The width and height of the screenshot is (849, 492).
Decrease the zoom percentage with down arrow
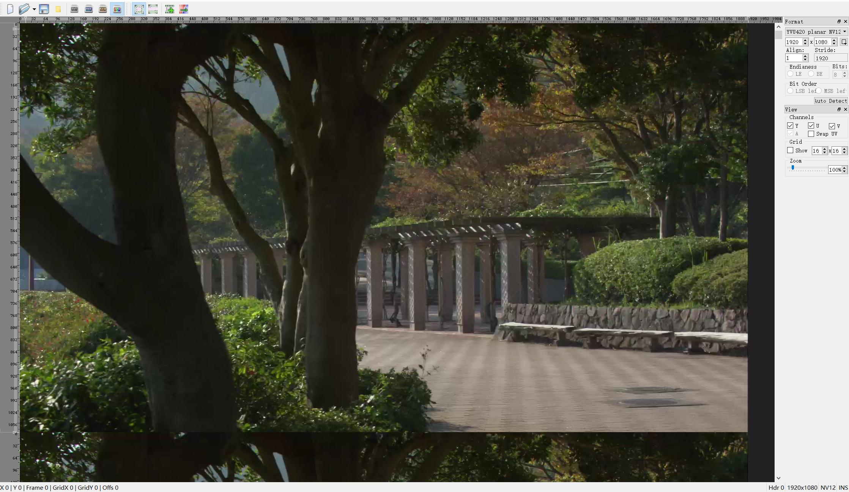(844, 172)
